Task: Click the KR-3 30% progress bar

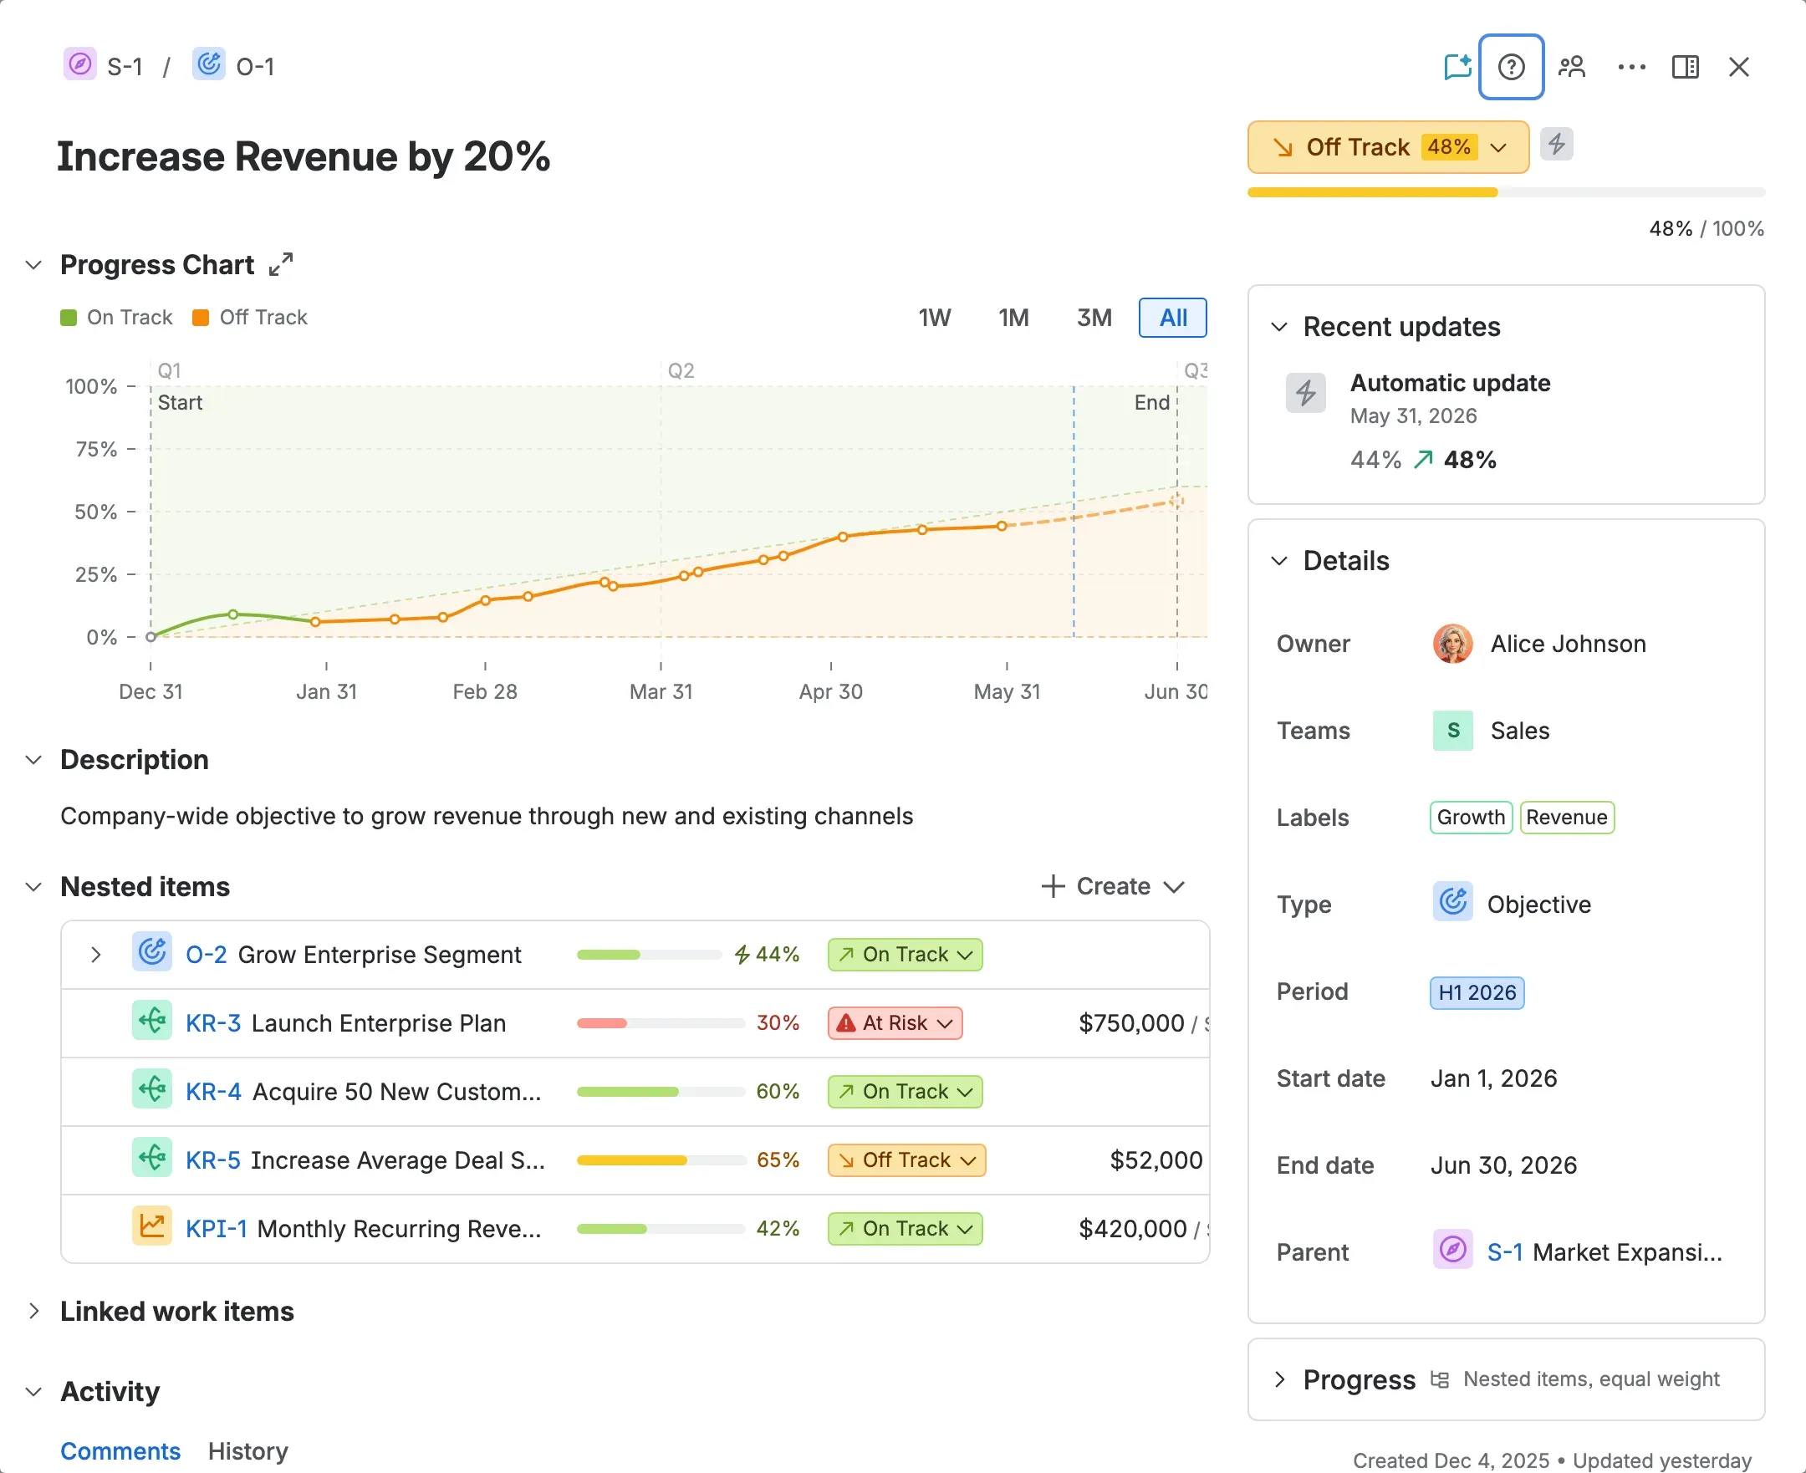Action: click(661, 1023)
